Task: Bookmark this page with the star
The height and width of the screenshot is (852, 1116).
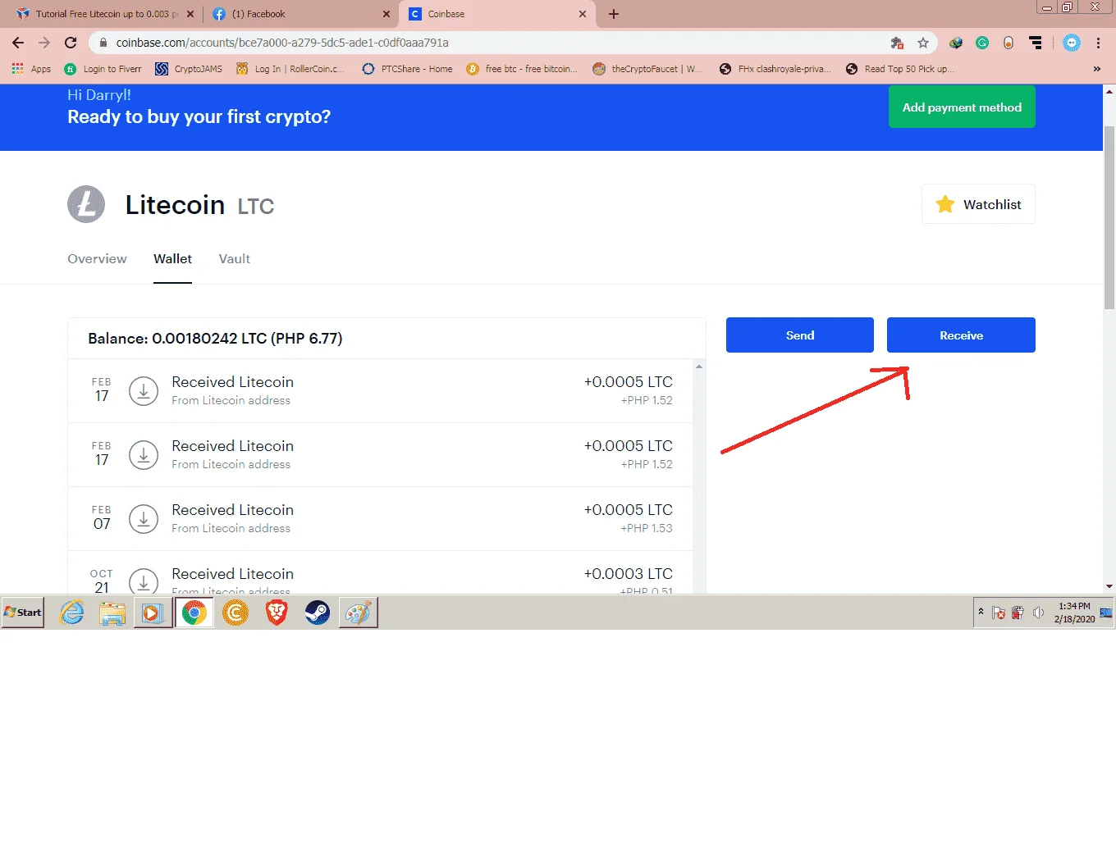Action: [x=923, y=43]
